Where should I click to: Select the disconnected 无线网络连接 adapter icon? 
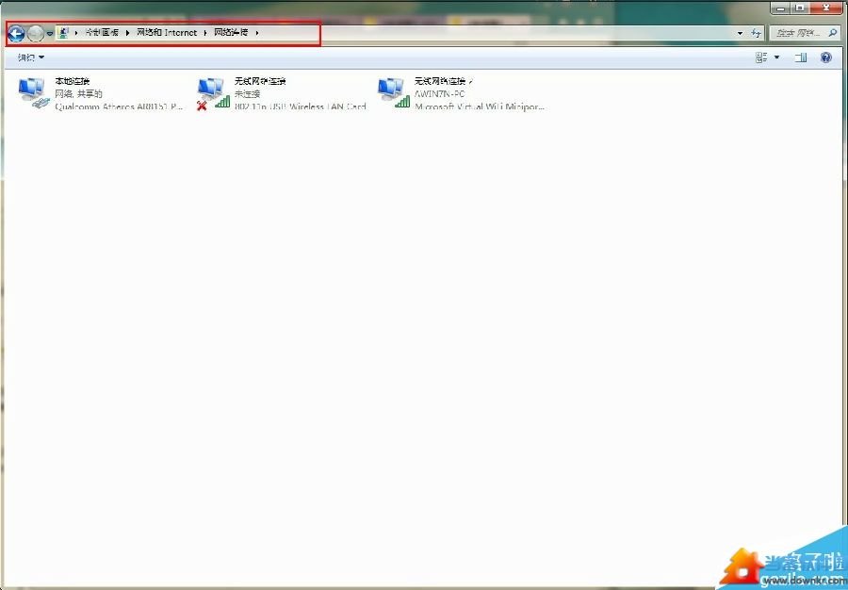(213, 93)
